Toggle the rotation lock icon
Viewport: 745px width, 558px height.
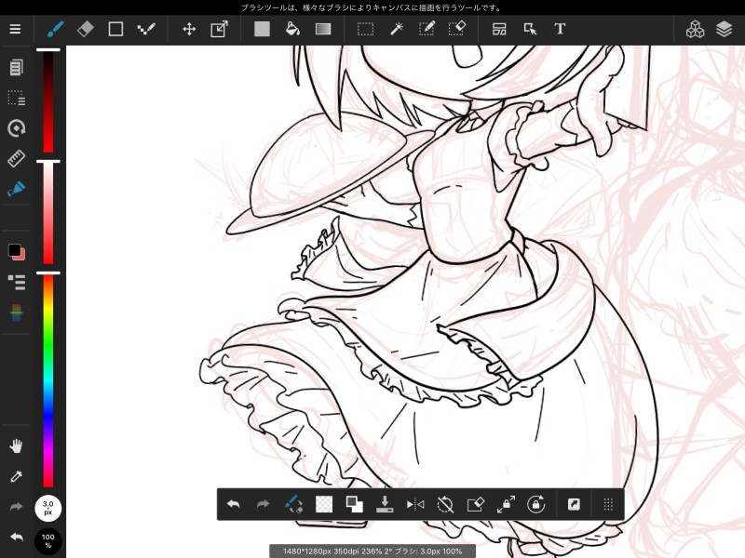point(536,504)
